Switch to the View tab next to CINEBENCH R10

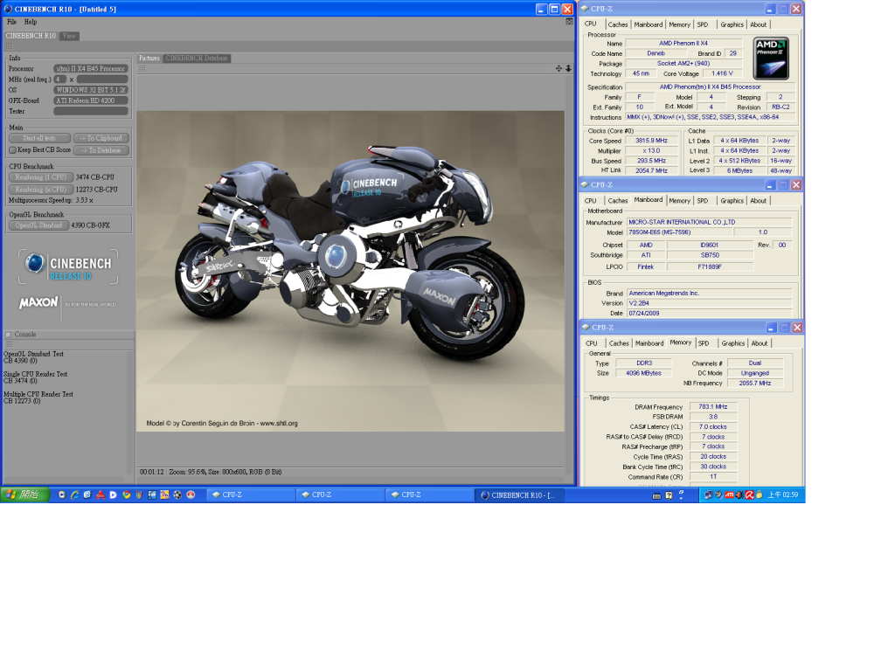(69, 36)
